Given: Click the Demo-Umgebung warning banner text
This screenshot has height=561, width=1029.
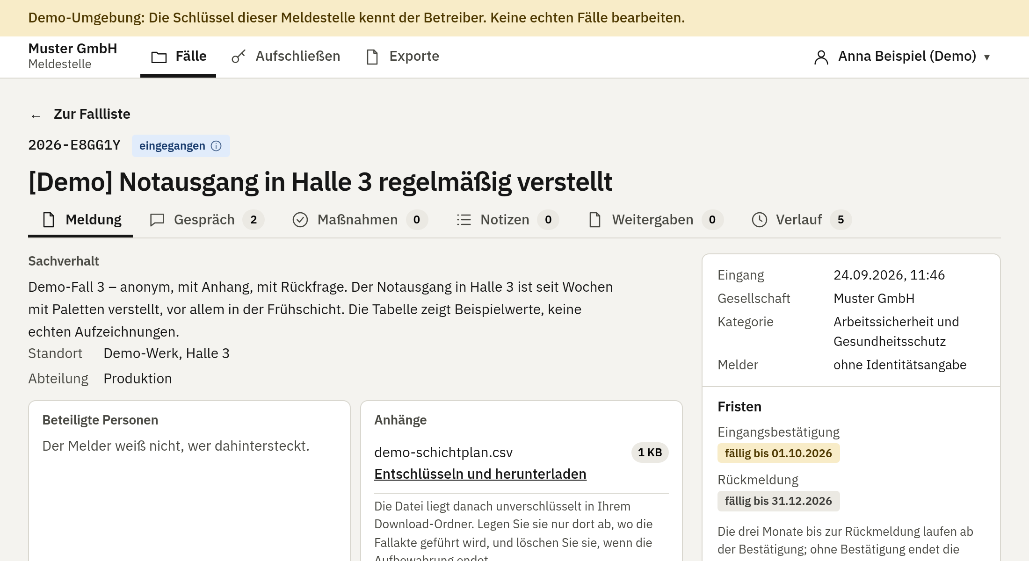Looking at the screenshot, I should point(356,18).
